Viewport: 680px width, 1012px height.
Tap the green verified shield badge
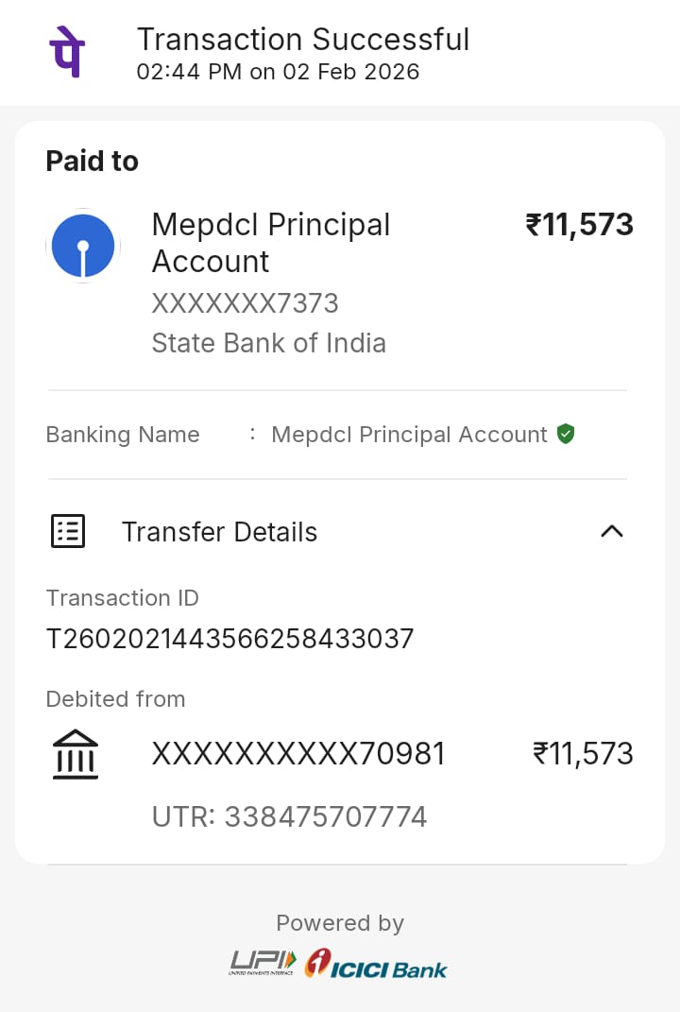click(x=566, y=435)
